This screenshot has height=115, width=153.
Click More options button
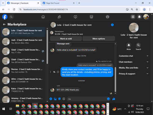(99, 39)
